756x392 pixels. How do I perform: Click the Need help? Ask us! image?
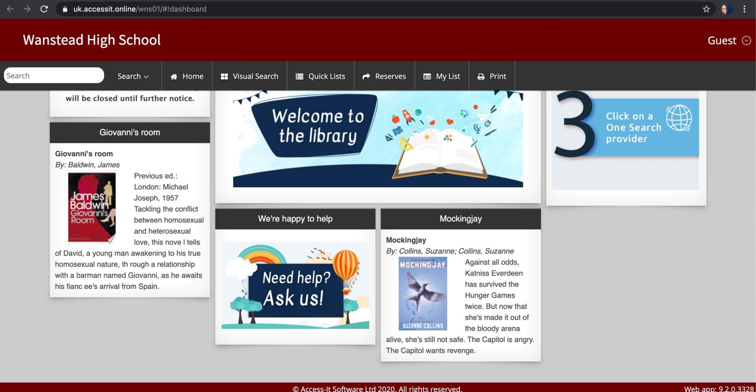pyautogui.click(x=295, y=286)
